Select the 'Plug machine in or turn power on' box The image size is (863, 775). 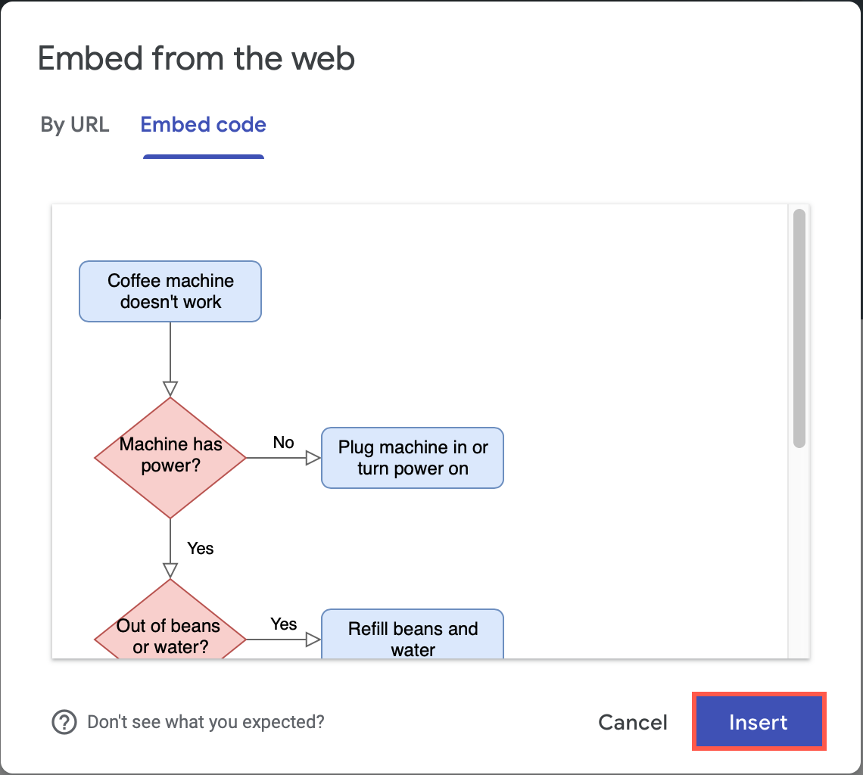coord(412,457)
